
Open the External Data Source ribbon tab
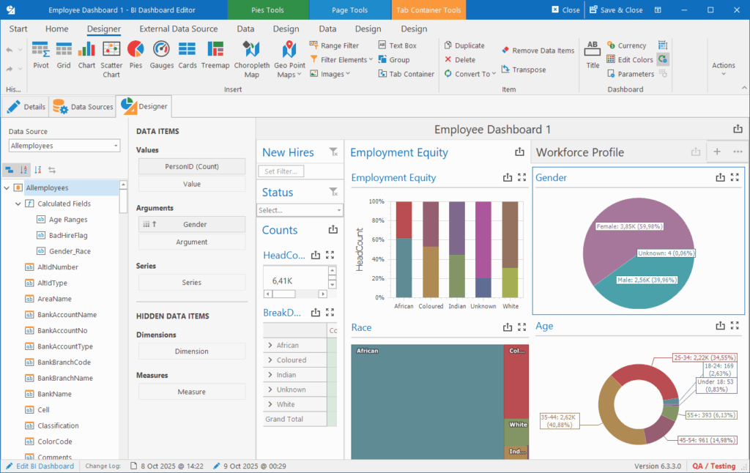[x=179, y=29]
